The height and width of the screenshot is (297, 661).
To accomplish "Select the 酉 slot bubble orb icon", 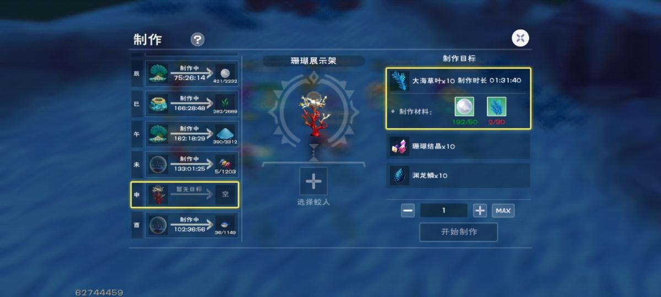I will coord(158,225).
